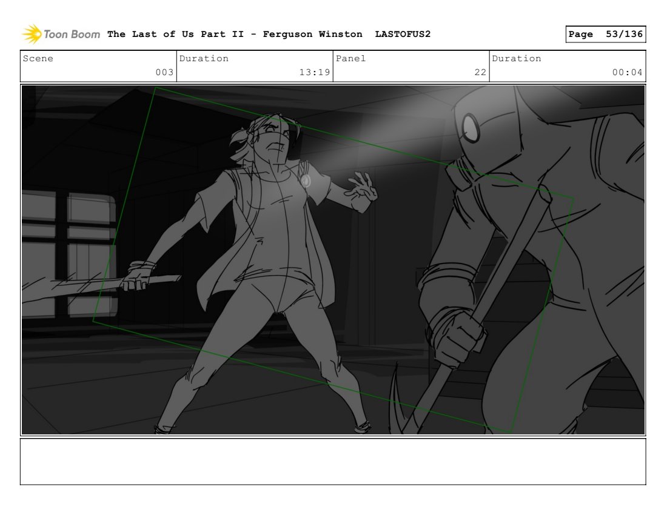Viewport: 667px width, 515px height.
Task: Select the "Panel" header label
Action: (x=351, y=58)
